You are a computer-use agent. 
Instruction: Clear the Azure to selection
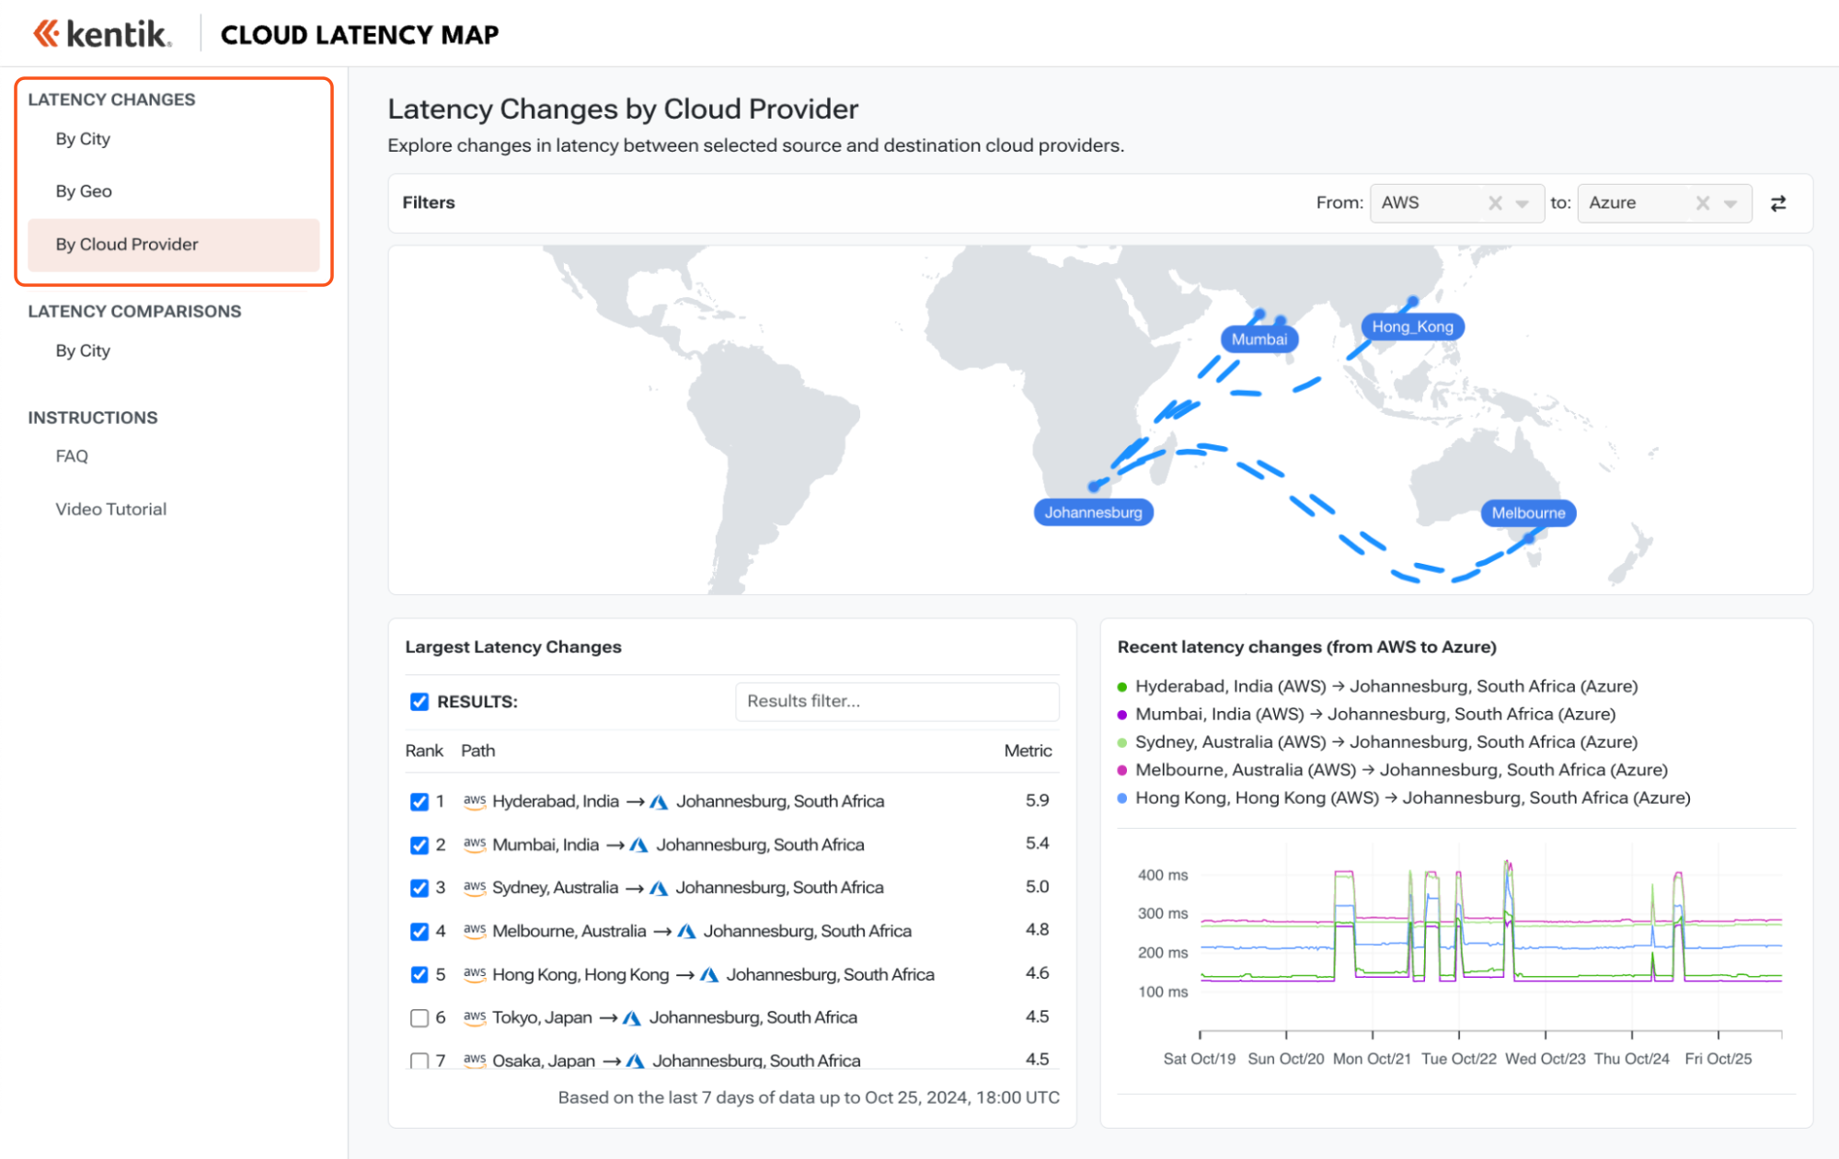[x=1702, y=203]
